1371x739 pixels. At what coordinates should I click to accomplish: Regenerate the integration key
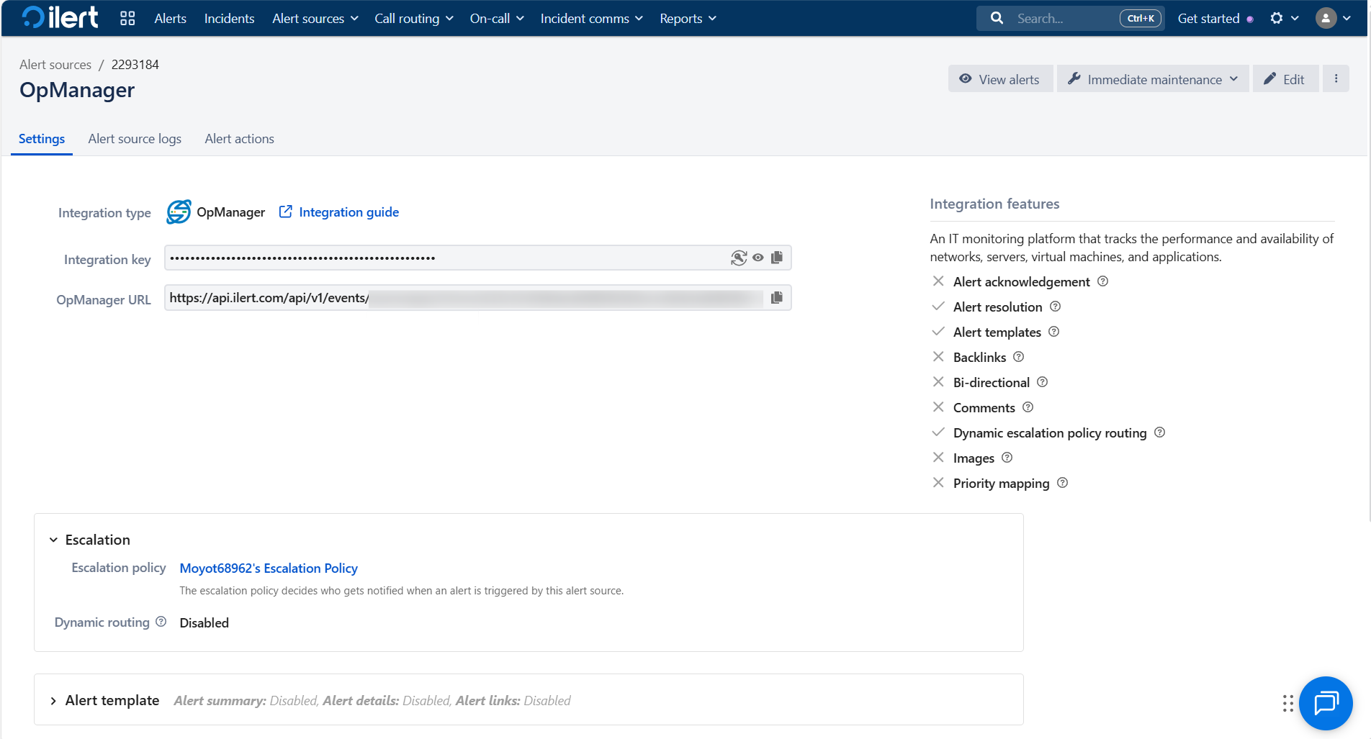[739, 258]
